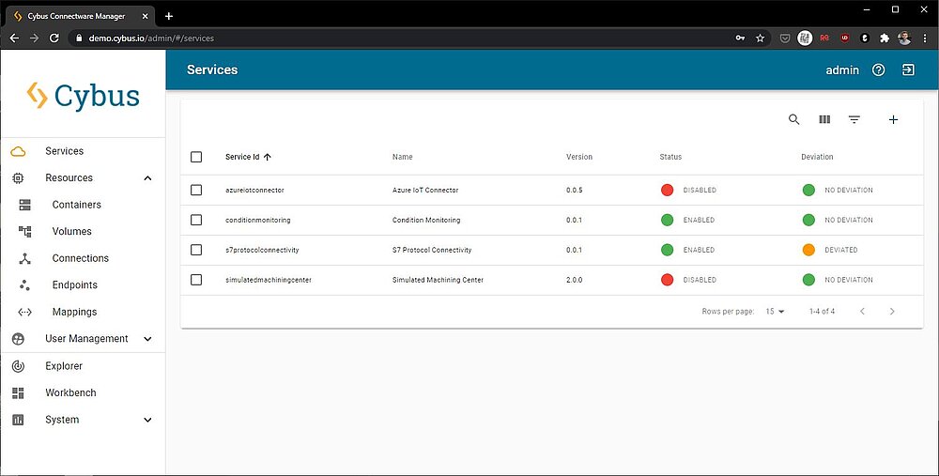Add a new service with plus icon
This screenshot has height=476, width=939.
coord(893,119)
